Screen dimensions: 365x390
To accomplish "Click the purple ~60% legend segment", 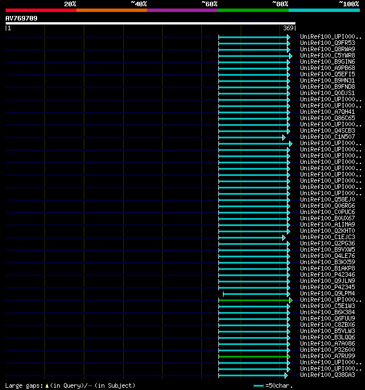I will click(182, 10).
